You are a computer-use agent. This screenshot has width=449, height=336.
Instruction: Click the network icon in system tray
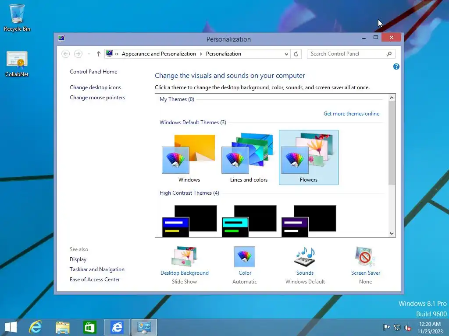(x=397, y=327)
